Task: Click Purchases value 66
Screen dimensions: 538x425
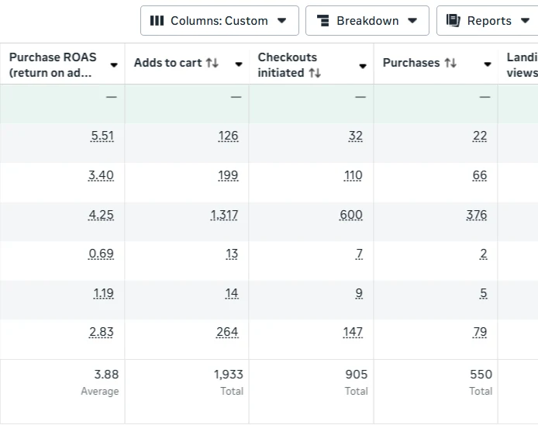Action: (480, 175)
